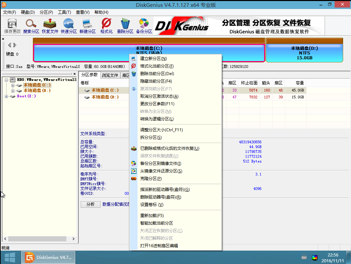This screenshot has width=351, height=264.
Task: Select 转换为逻辑分区(L) menu item
Action: tap(176, 119)
